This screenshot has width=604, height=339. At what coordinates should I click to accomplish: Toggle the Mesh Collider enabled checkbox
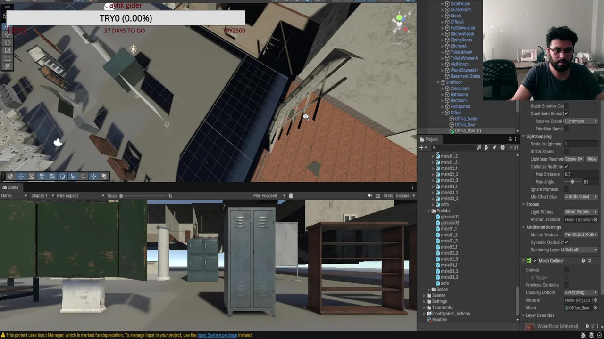coord(535,261)
